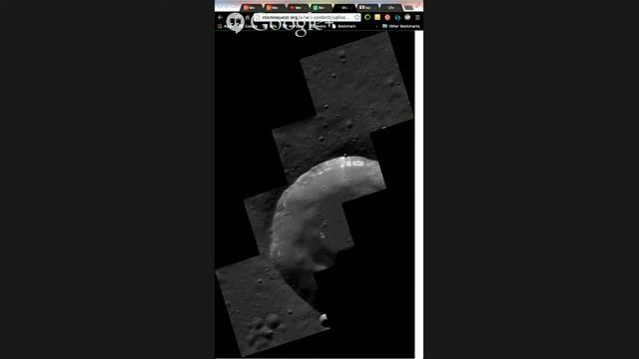Click the red round extension icon
The width and height of the screenshot is (639, 359).
point(387,17)
